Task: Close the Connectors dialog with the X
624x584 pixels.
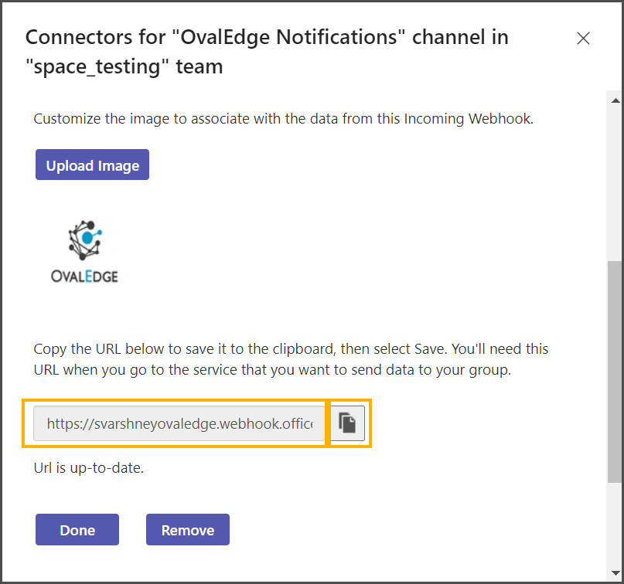Action: coord(583,38)
